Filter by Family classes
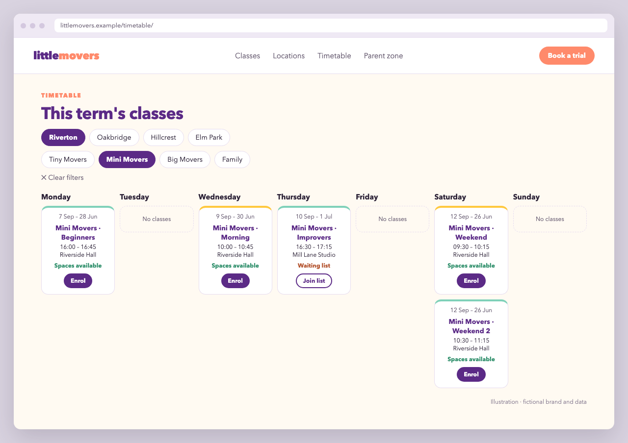The height and width of the screenshot is (443, 628). pyautogui.click(x=232, y=159)
